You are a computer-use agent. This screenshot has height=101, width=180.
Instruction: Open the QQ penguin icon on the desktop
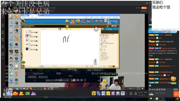tap(11, 59)
